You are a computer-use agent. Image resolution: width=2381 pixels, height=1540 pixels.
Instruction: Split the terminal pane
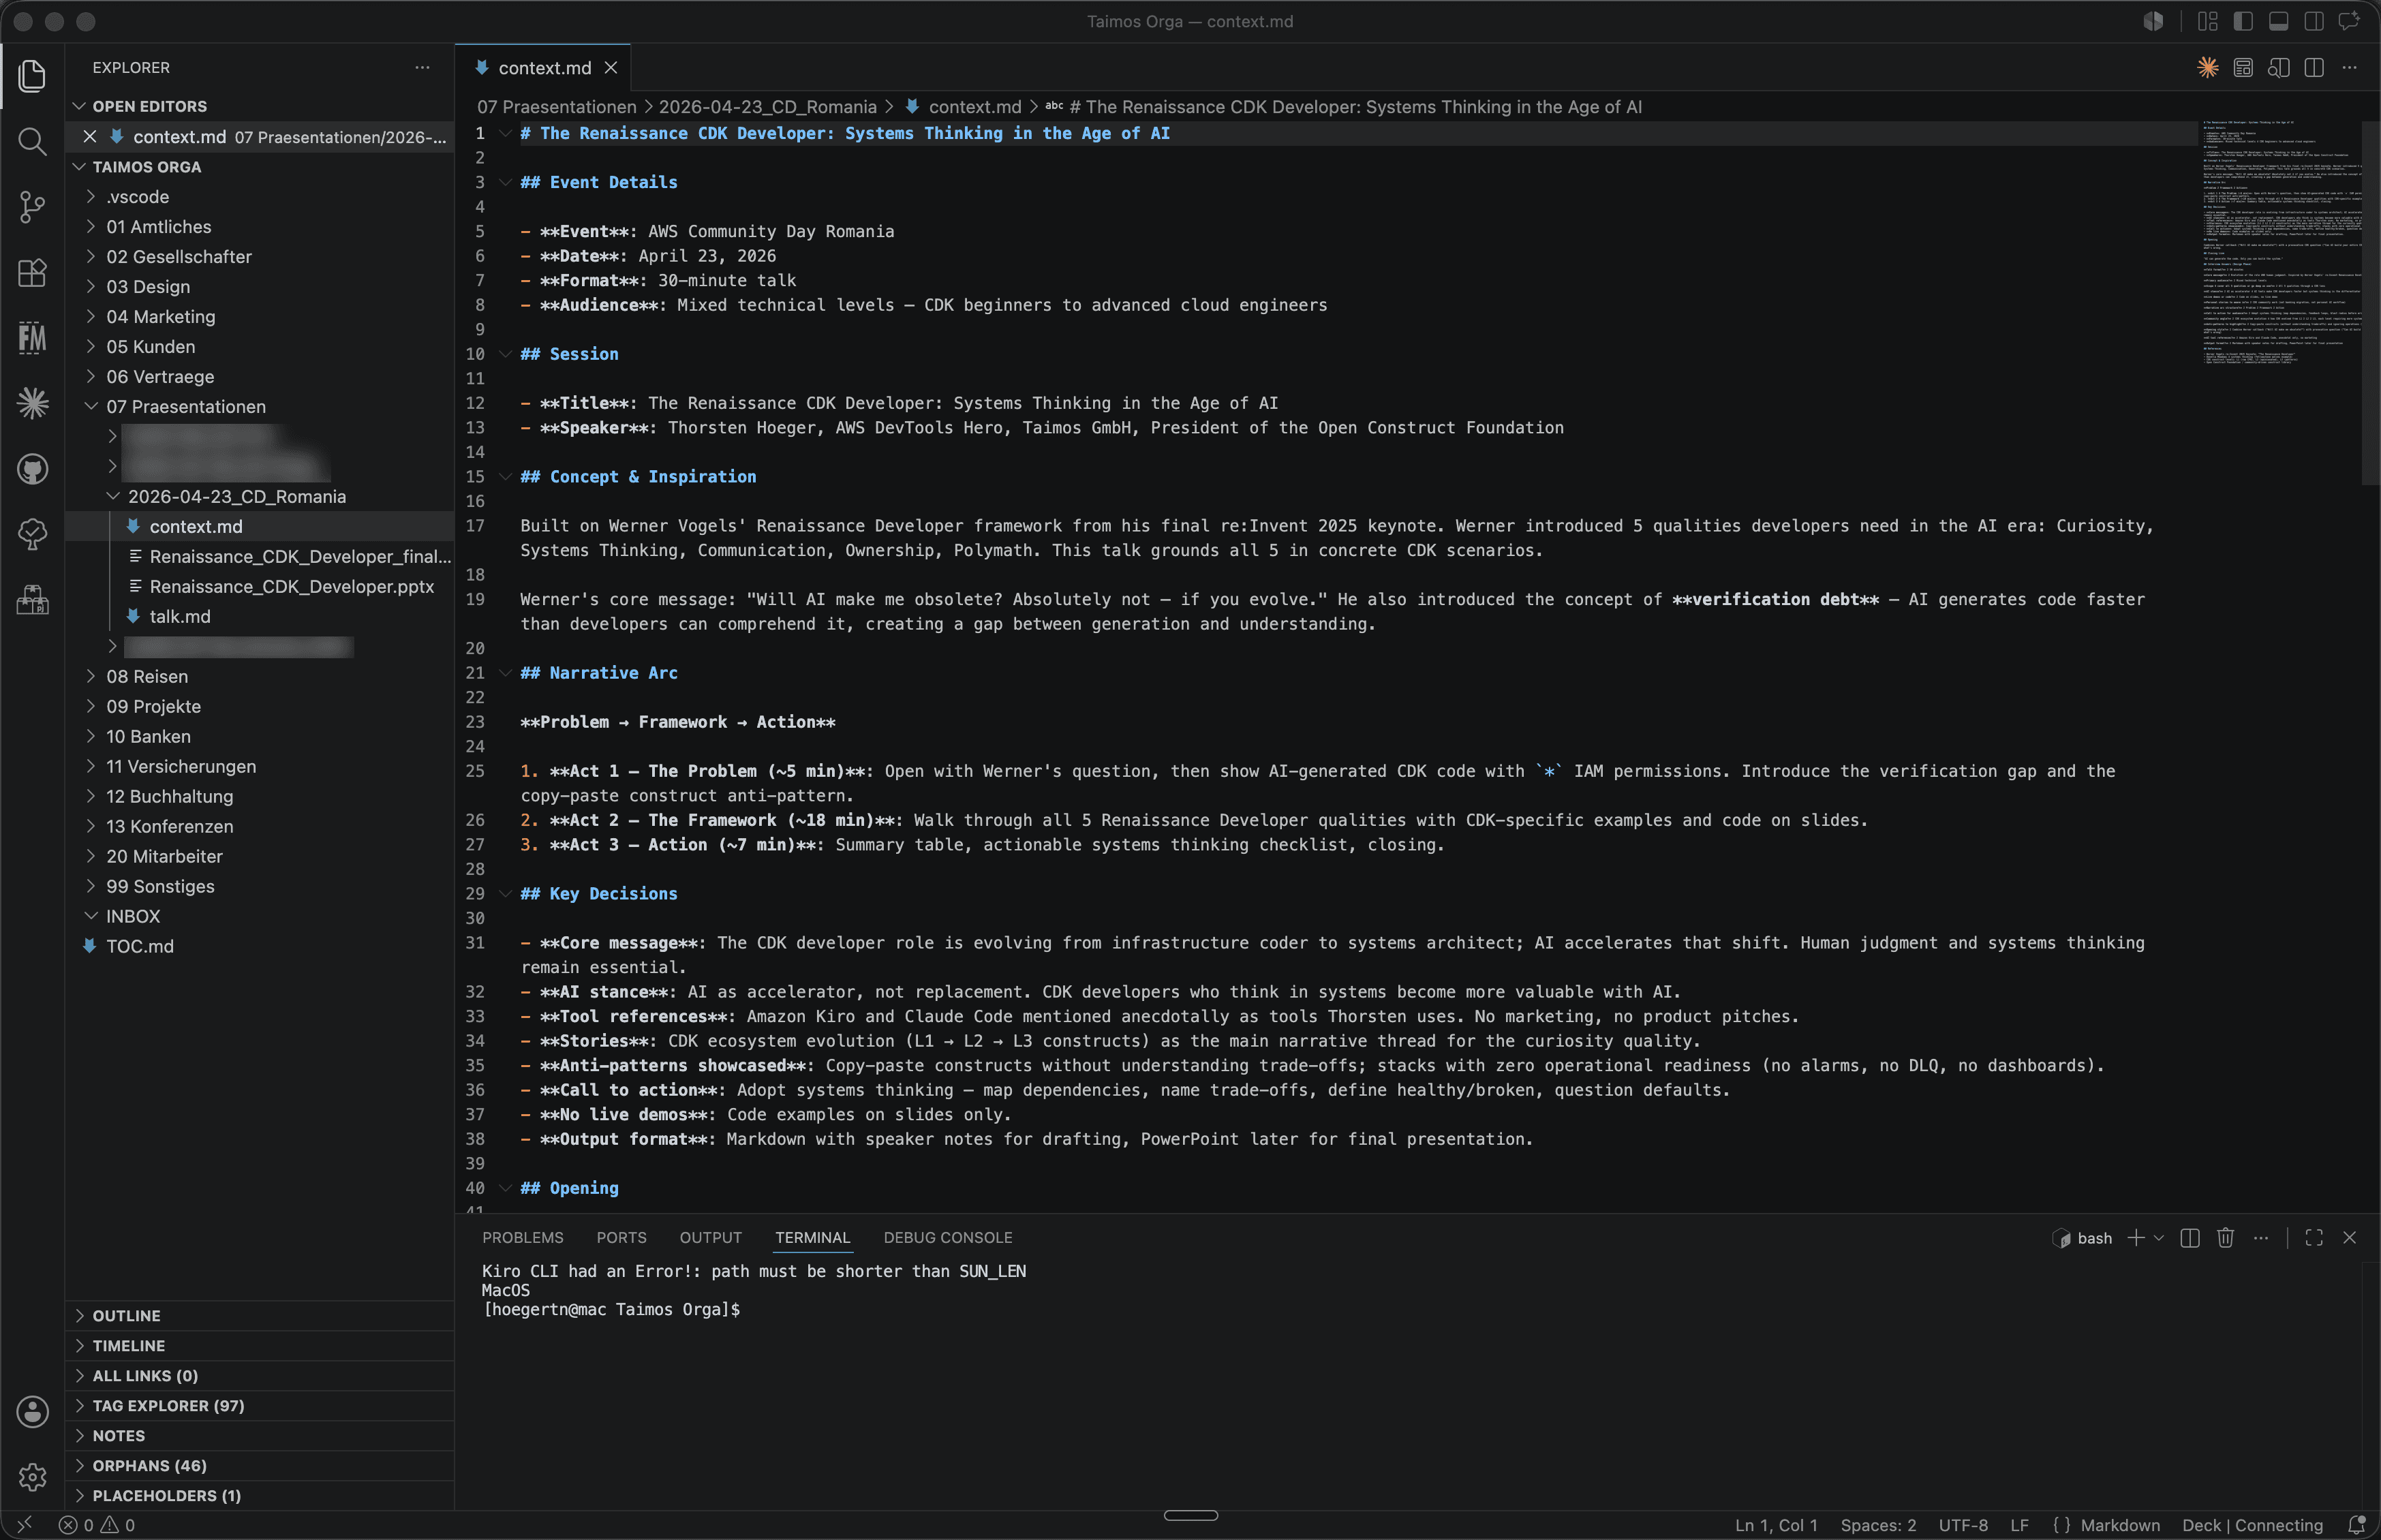2190,1238
